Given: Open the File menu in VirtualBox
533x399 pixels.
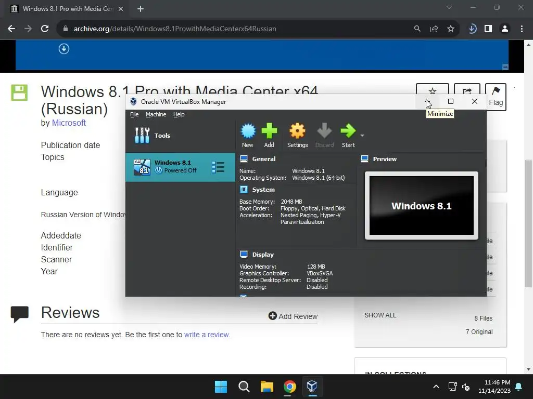Looking at the screenshot, I should coord(134,114).
